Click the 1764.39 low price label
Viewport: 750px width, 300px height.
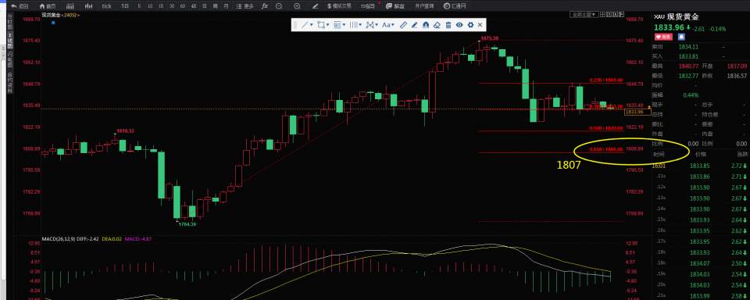tap(187, 224)
